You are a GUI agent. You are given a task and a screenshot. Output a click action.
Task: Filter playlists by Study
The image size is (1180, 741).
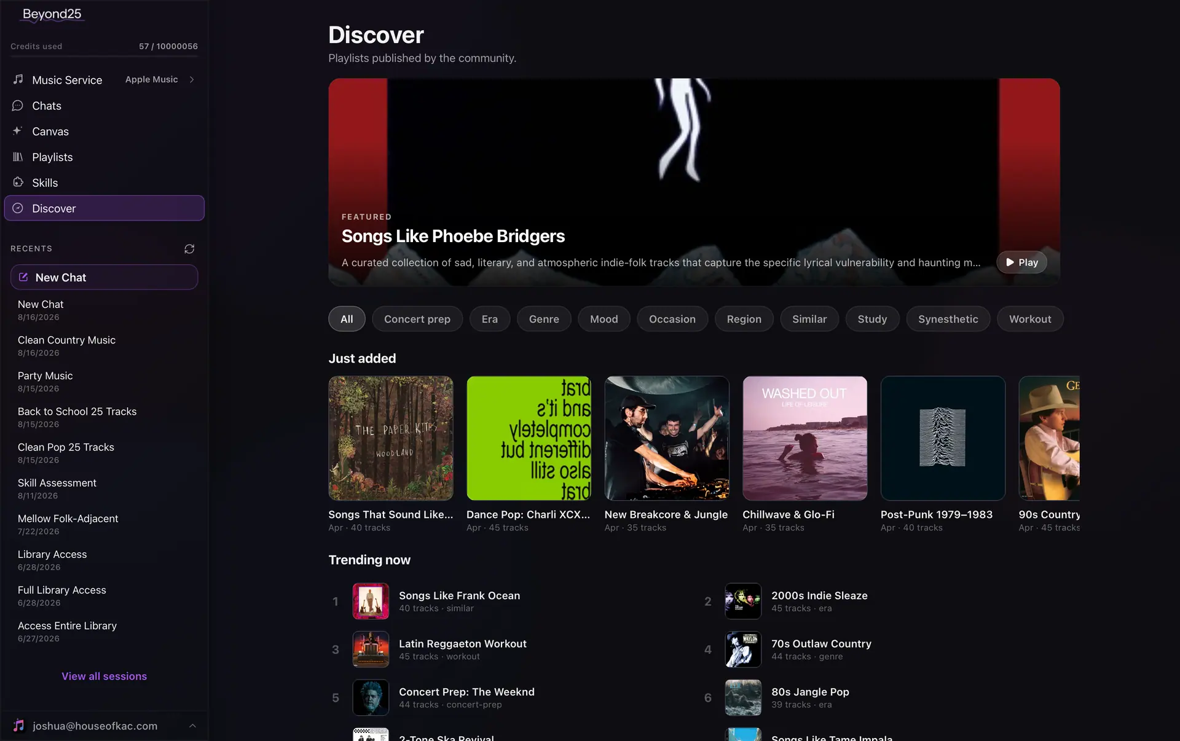point(872,319)
